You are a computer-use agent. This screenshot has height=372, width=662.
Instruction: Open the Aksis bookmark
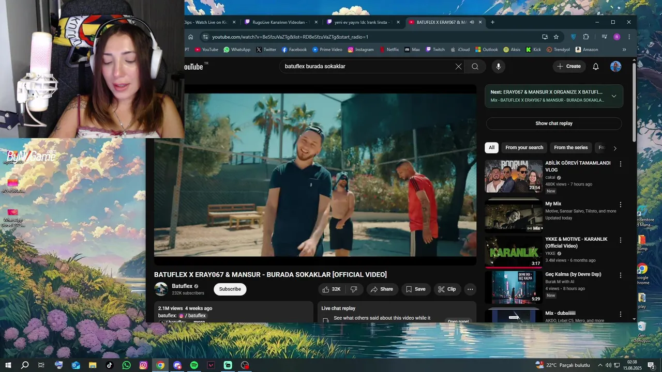[511, 50]
